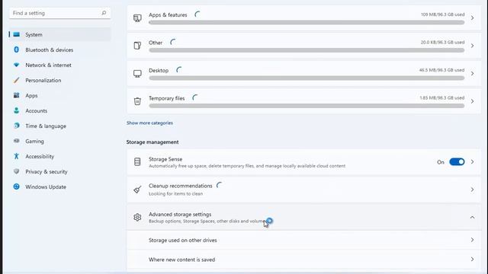Open Storage used on other drives chevron

click(472, 240)
